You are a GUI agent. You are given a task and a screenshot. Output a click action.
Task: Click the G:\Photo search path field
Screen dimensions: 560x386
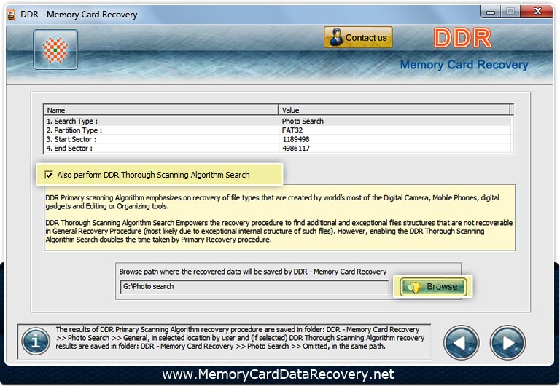254,287
